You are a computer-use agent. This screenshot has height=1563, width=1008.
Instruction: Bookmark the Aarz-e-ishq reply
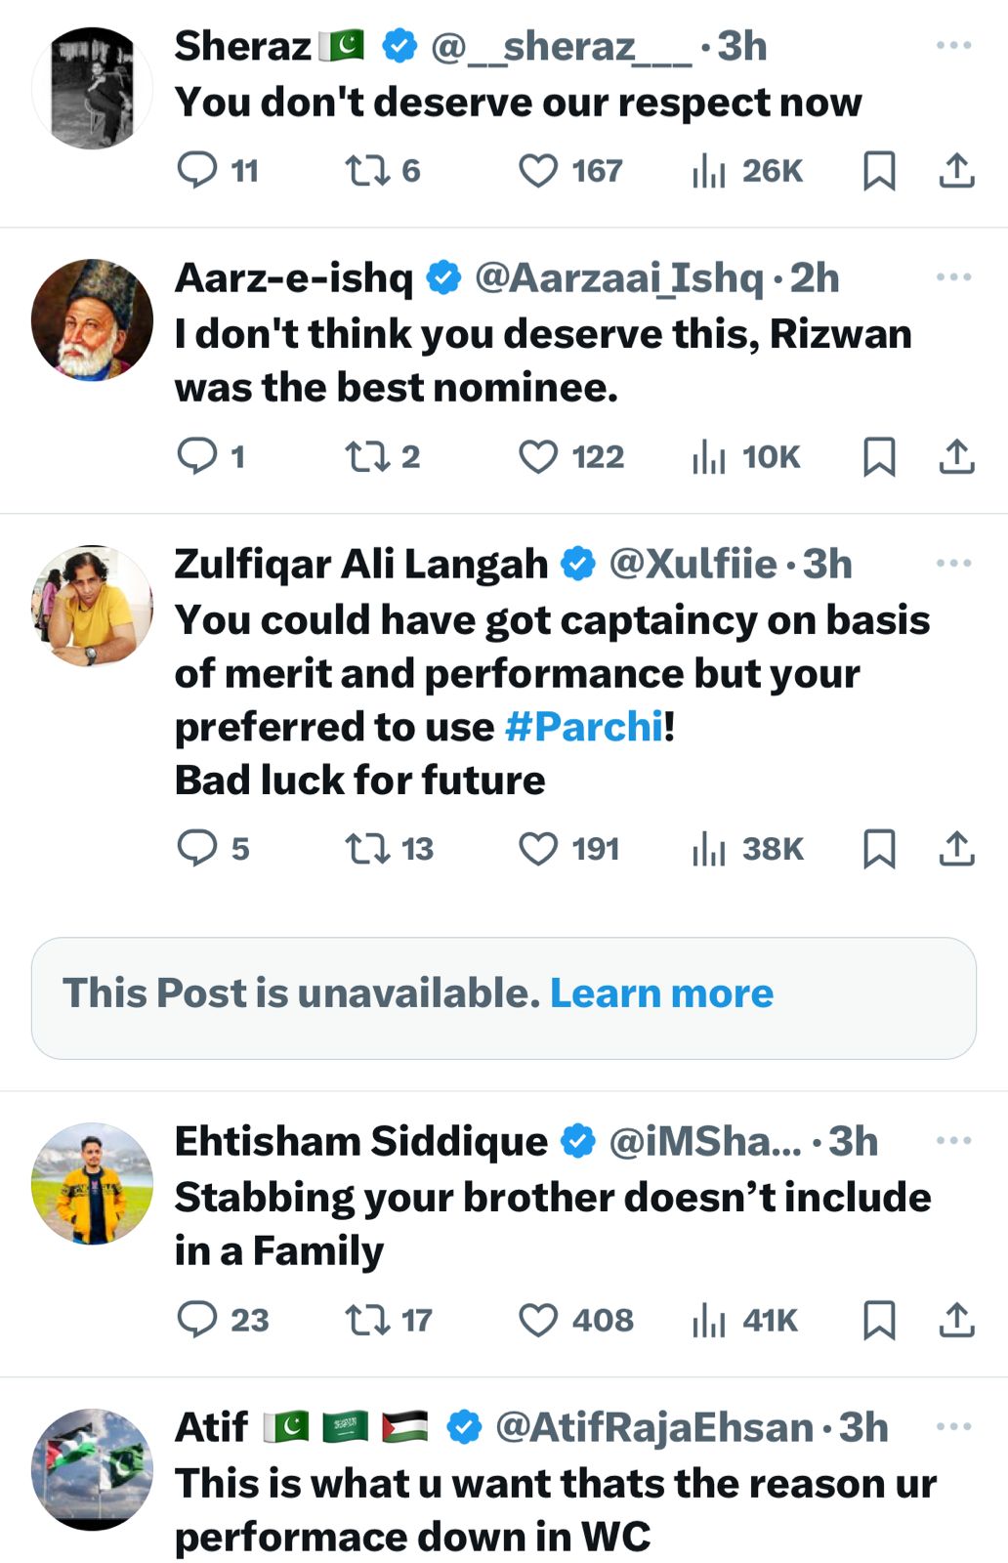point(879,456)
